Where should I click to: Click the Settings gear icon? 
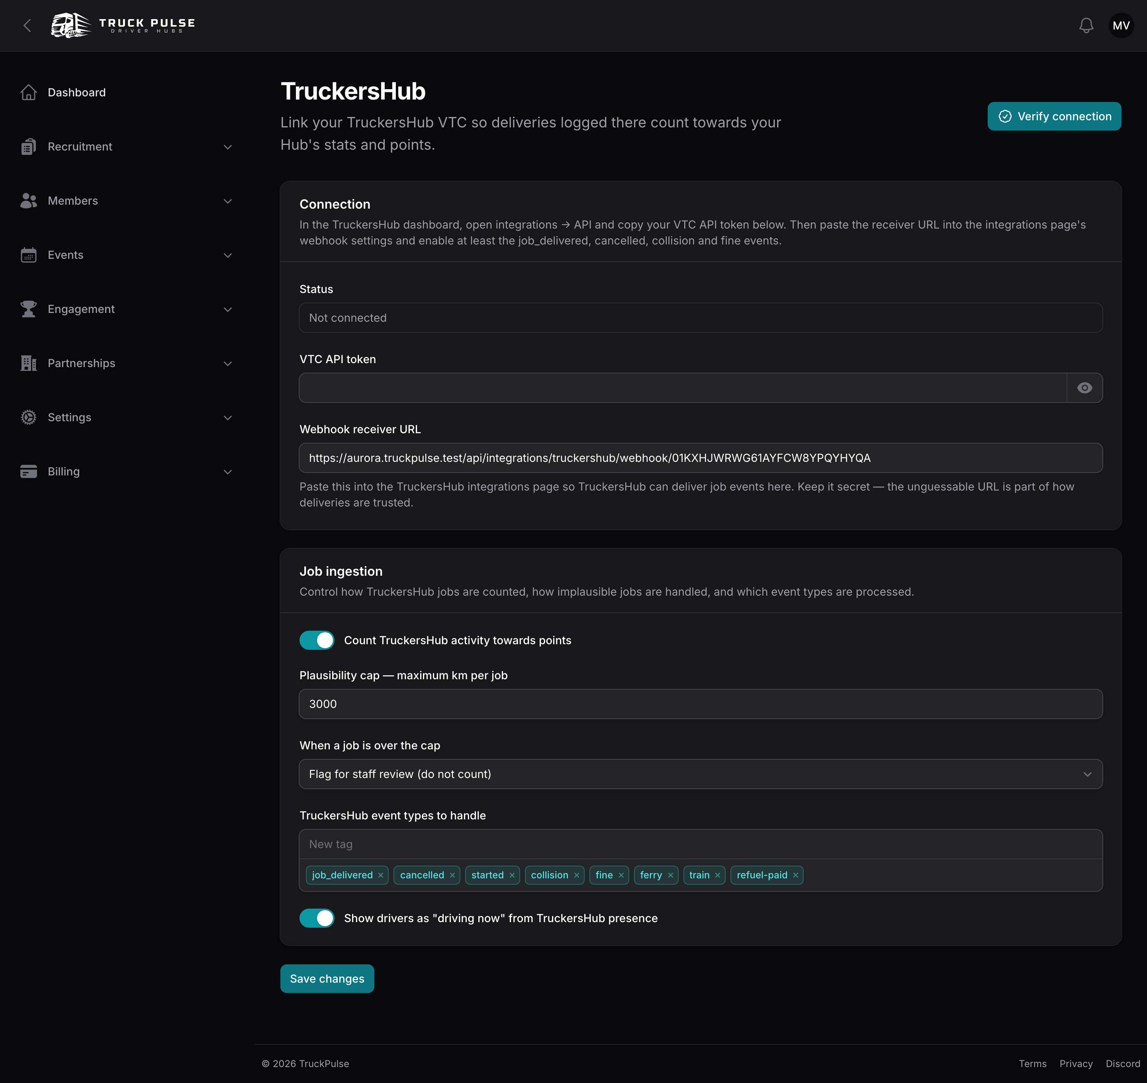pyautogui.click(x=28, y=417)
